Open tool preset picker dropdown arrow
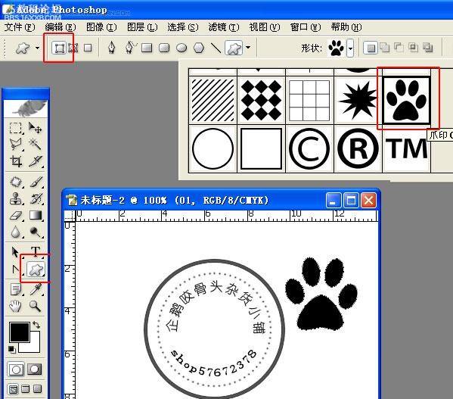This screenshot has height=399, width=453. pyautogui.click(x=37, y=48)
